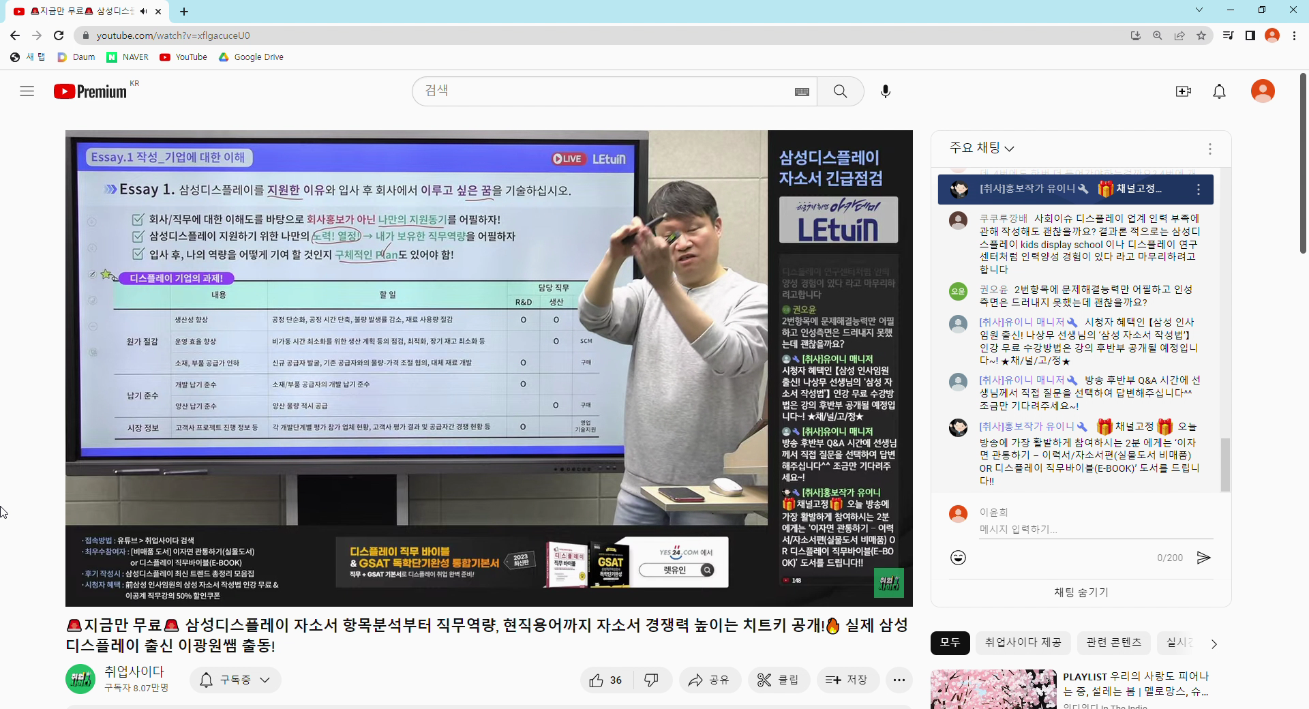Click 채팅 숨기기 to hide chat

[1081, 592]
